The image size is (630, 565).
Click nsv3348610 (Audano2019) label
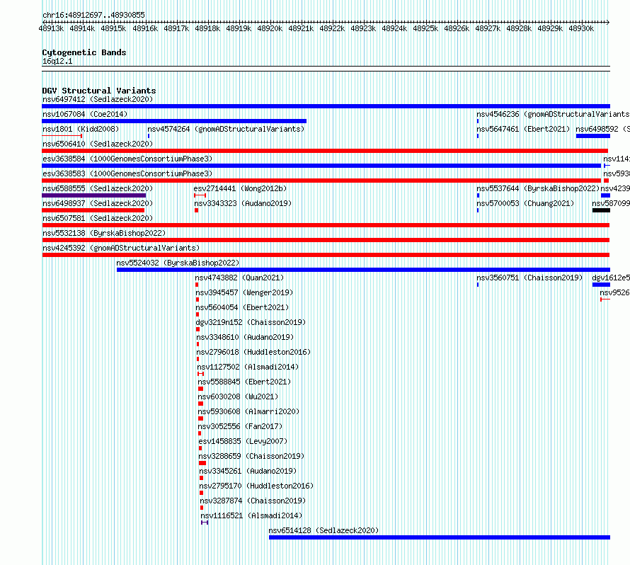pyautogui.click(x=245, y=337)
